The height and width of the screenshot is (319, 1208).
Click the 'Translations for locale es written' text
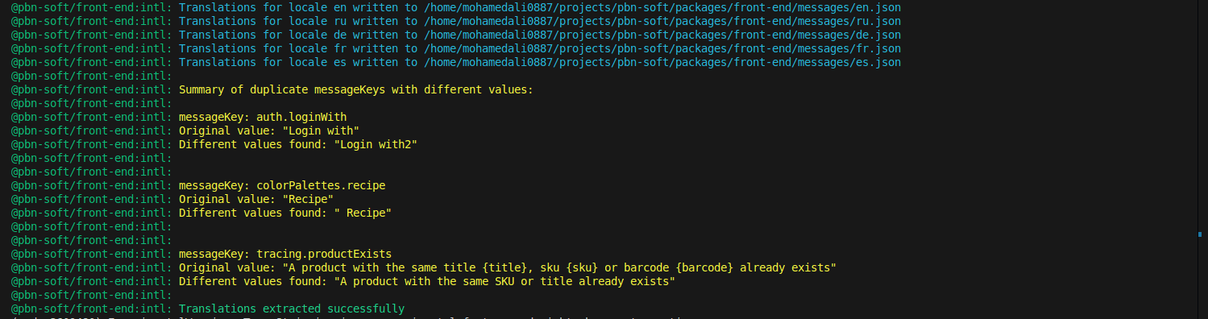pos(289,62)
